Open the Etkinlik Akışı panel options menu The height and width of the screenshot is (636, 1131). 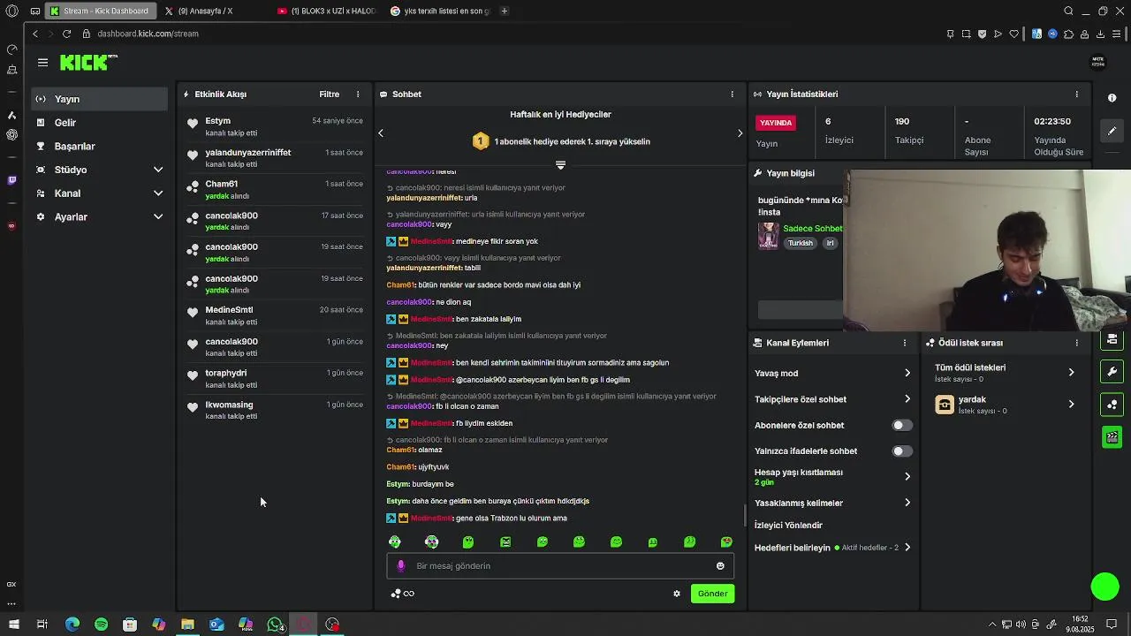tap(358, 95)
